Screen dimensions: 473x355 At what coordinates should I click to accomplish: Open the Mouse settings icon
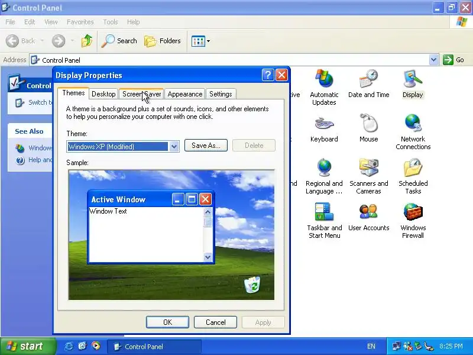pyautogui.click(x=368, y=128)
